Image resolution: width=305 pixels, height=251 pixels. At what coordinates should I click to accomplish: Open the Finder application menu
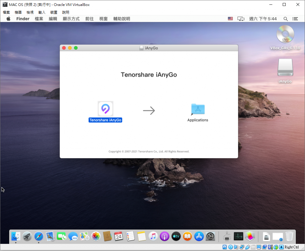pos(23,19)
